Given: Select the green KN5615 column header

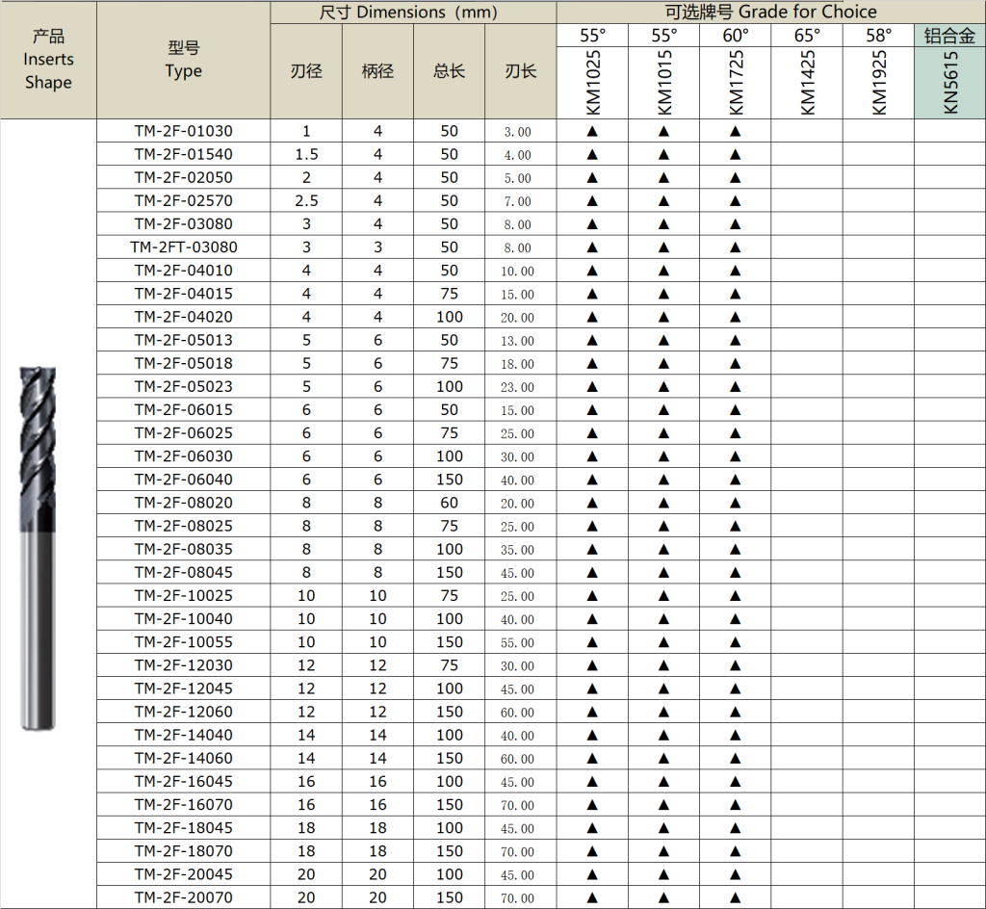Looking at the screenshot, I should tap(950, 83).
